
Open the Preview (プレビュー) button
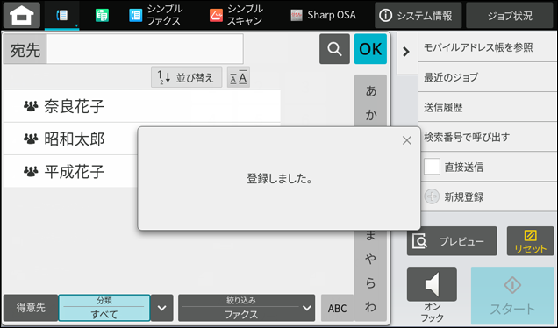coord(452,241)
